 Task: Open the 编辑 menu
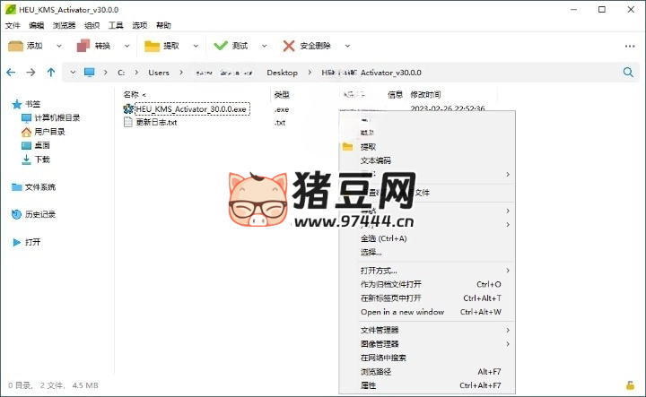point(36,25)
